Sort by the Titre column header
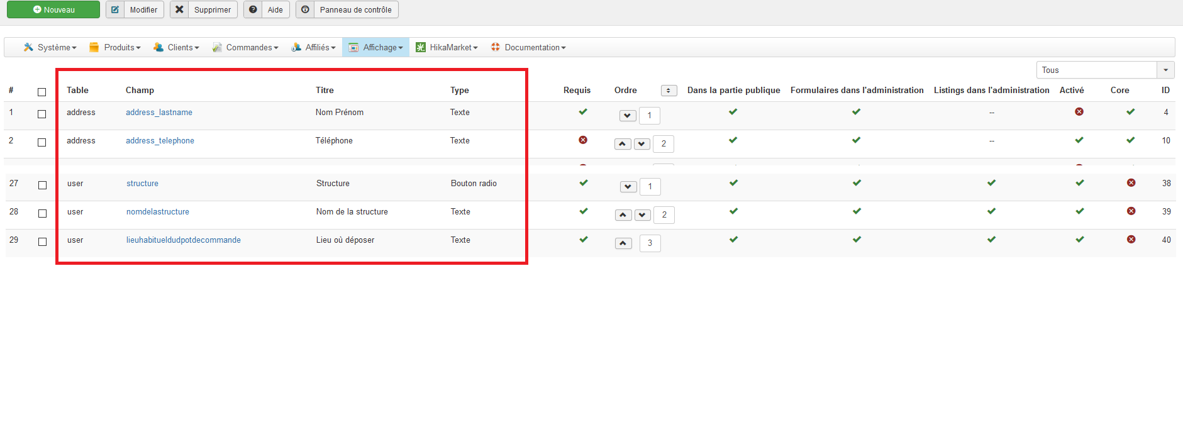The image size is (1183, 422). [325, 91]
